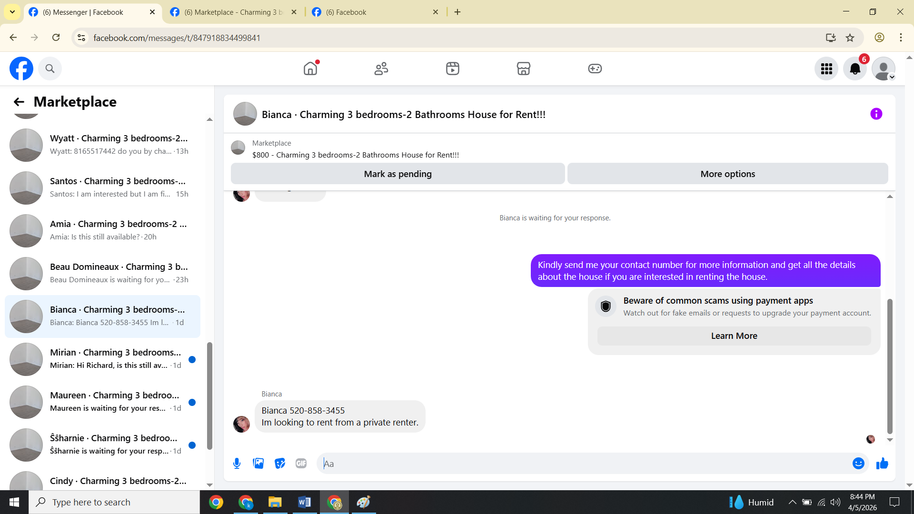
Task: Click the Mark as pending button
Action: point(397,174)
